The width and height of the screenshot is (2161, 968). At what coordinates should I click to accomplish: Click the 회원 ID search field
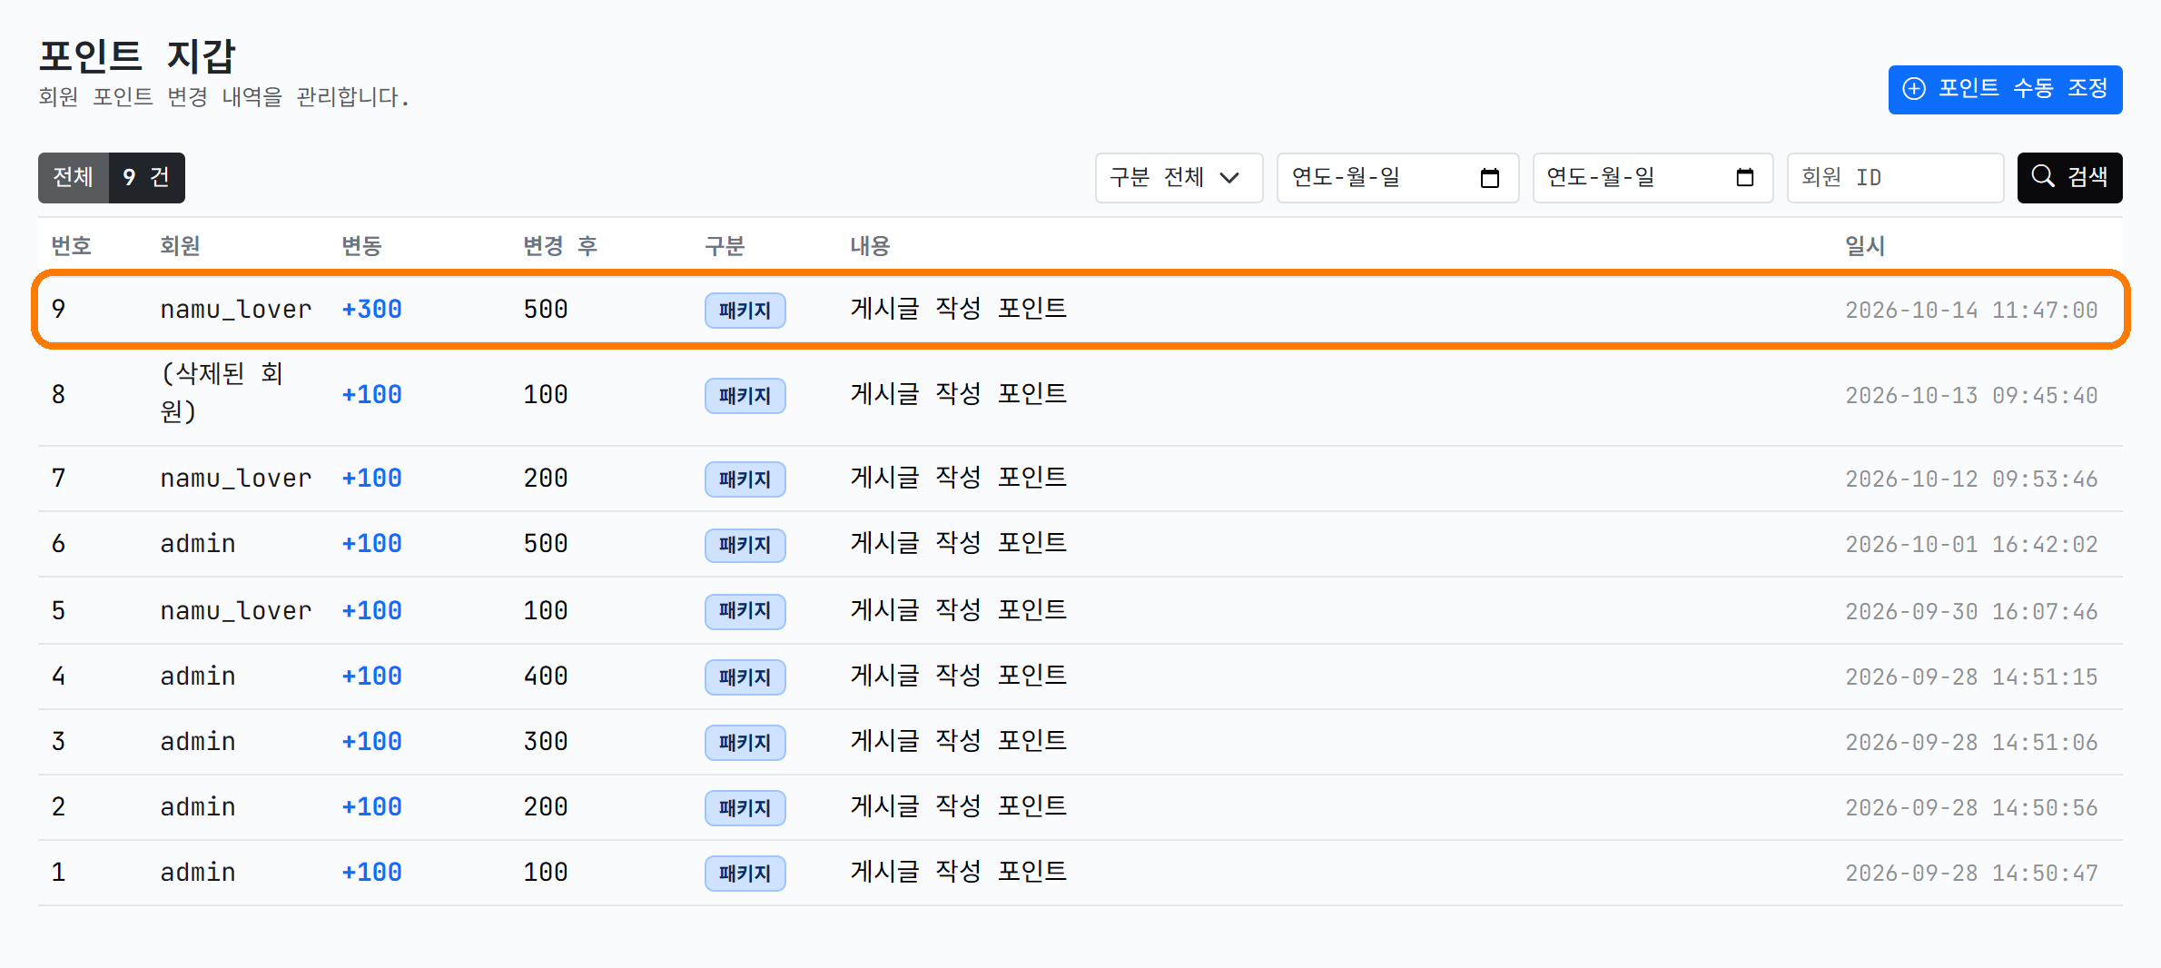(1895, 178)
